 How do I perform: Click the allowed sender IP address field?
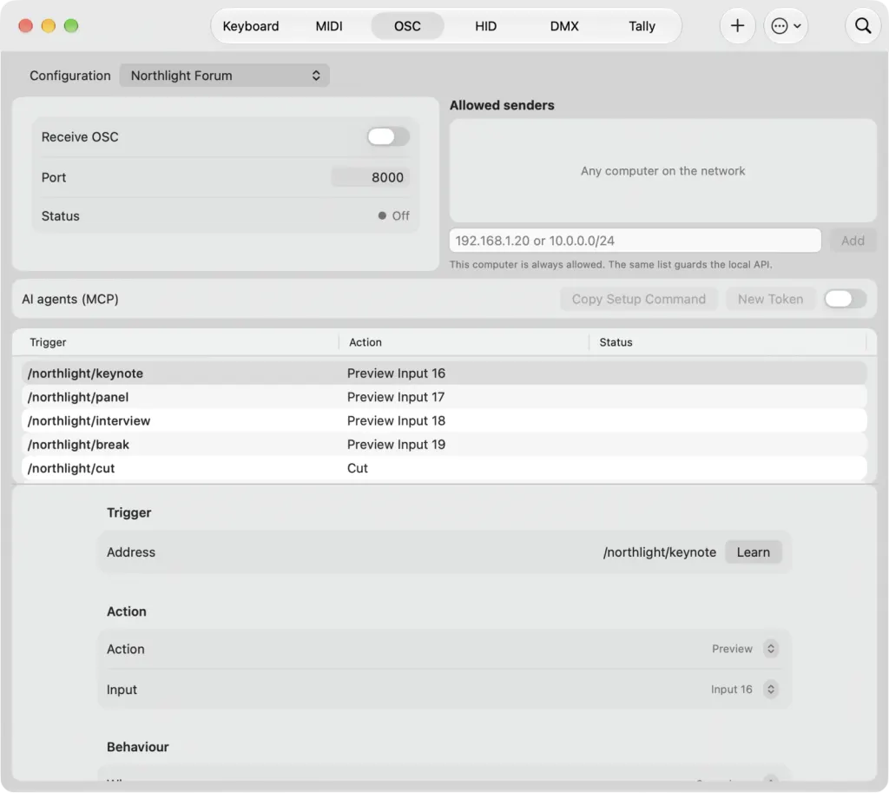pos(635,241)
